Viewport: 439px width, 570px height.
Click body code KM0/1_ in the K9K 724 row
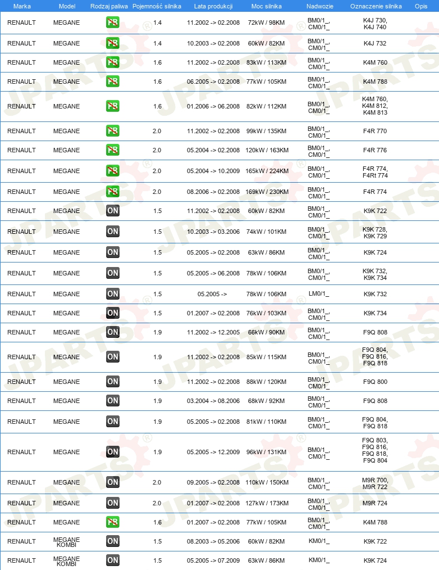(x=319, y=560)
